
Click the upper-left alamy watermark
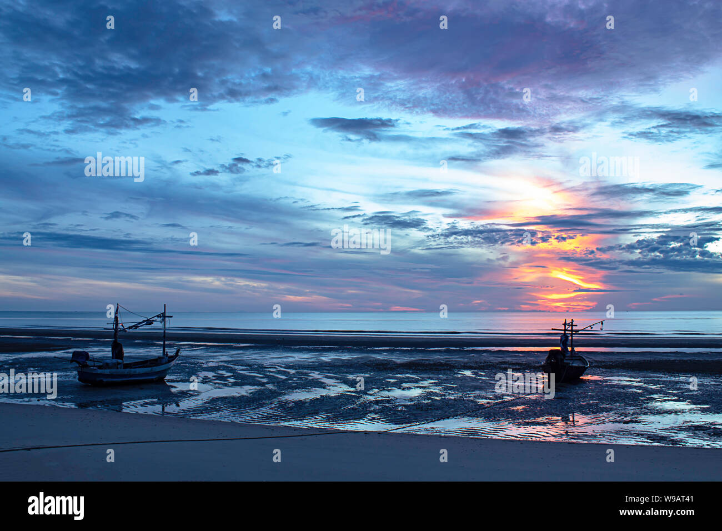pos(114,167)
